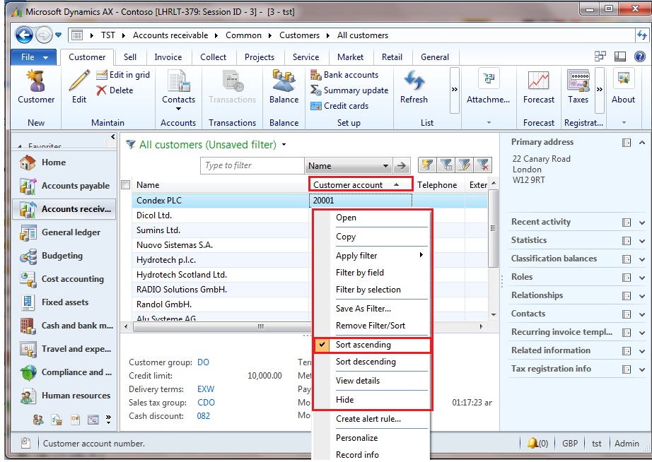Viewport: 652px width, 462px height.
Task: Click the Sales tax group CDO link
Action: pos(206,402)
